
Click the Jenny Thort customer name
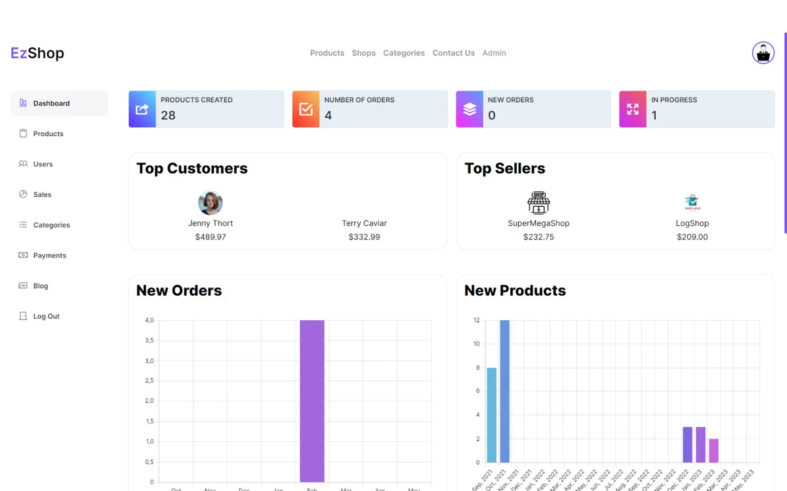(x=211, y=223)
